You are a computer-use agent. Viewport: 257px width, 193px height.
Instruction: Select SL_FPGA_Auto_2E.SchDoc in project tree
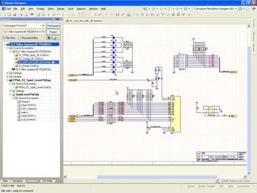pyautogui.click(x=34, y=55)
